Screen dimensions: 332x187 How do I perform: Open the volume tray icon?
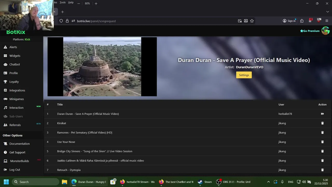pyautogui.click(x=304, y=182)
